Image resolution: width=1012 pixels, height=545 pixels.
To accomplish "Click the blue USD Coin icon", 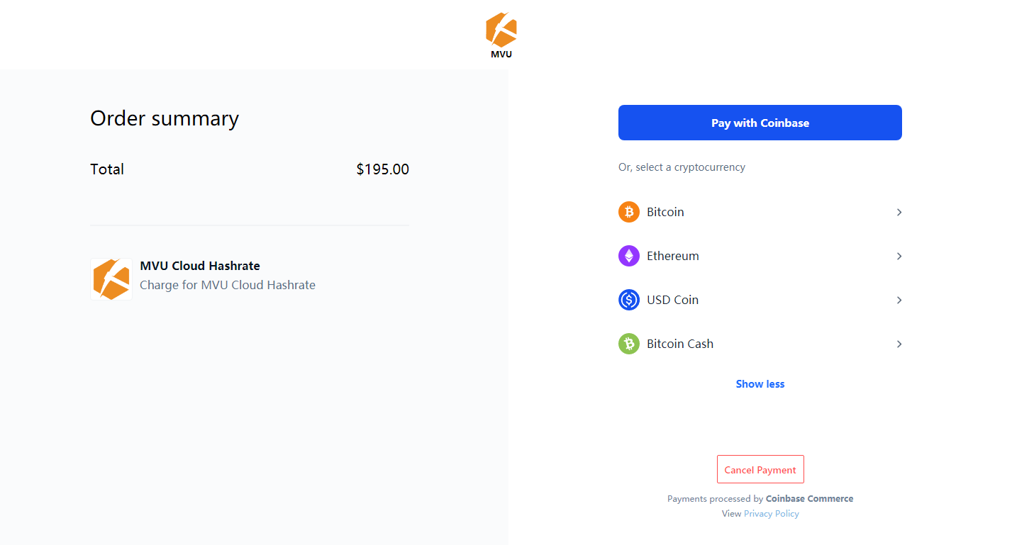I will tap(629, 300).
